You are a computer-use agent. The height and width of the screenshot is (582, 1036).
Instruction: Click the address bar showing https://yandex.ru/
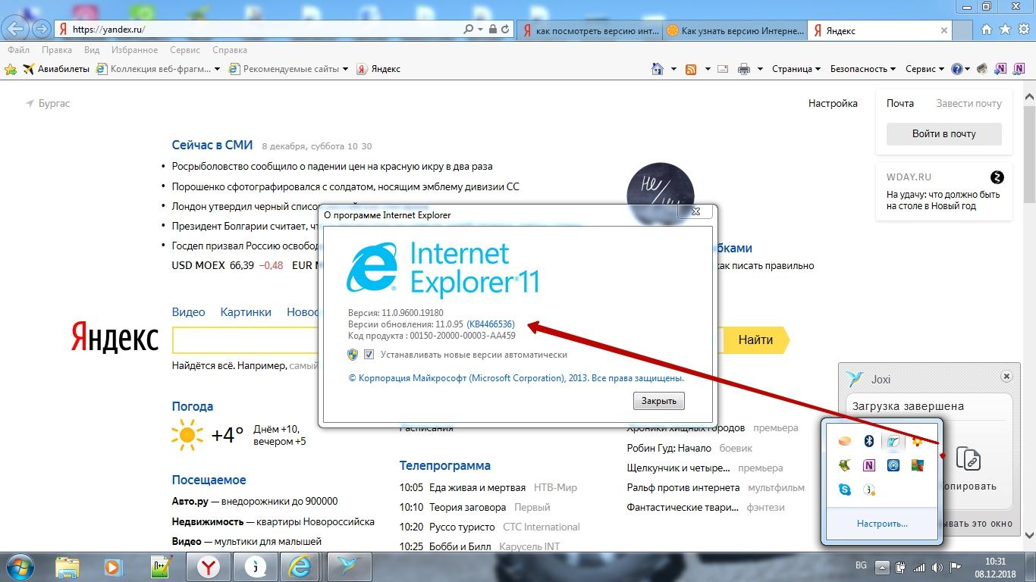[258, 30]
